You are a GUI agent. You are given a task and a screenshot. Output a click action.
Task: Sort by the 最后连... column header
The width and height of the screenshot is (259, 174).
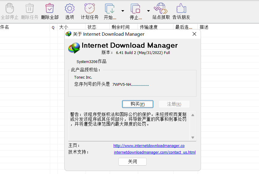point(185,27)
